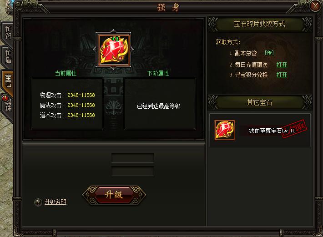The image size is (323, 237).
Task: Click the 当前属性 stats panel
Action: click(x=67, y=104)
